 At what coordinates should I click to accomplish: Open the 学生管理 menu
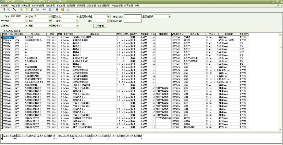(15, 5)
